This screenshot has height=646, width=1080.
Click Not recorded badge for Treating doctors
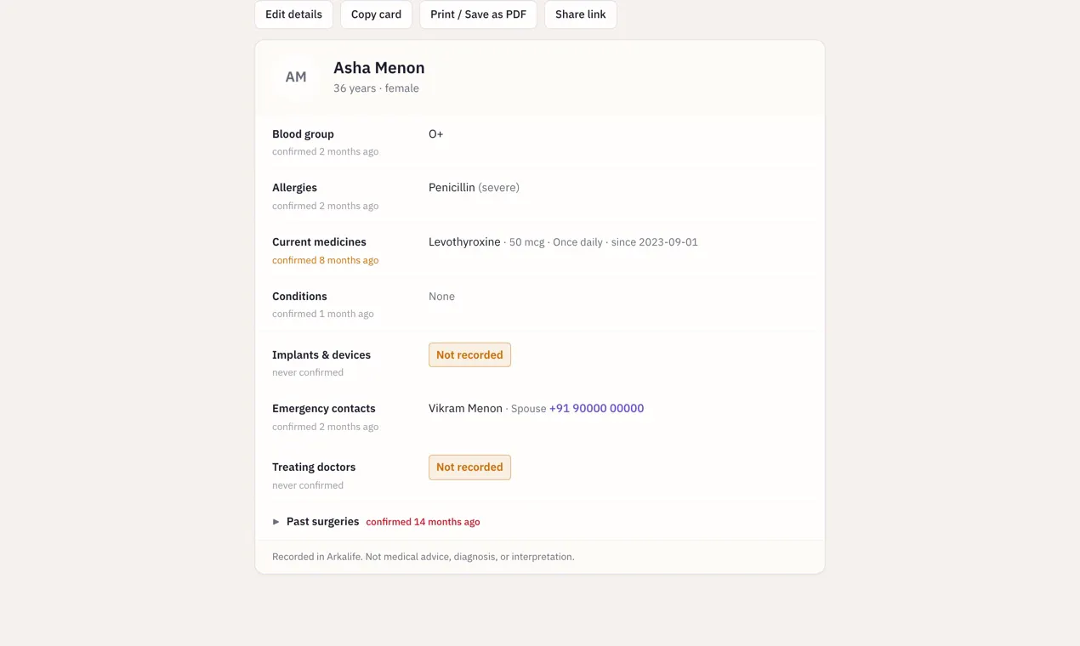(x=469, y=467)
